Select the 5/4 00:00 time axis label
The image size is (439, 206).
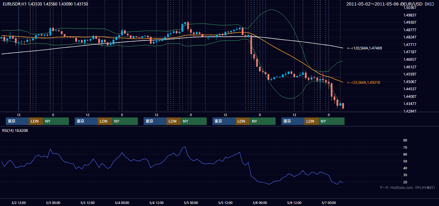[122, 203]
